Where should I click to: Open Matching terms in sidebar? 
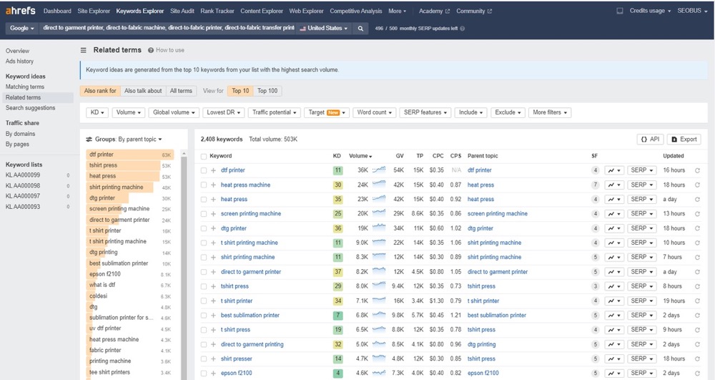[24, 87]
